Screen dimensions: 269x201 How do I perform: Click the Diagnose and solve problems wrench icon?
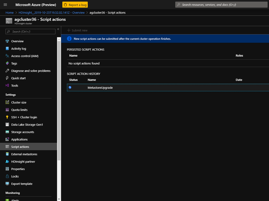7,71
